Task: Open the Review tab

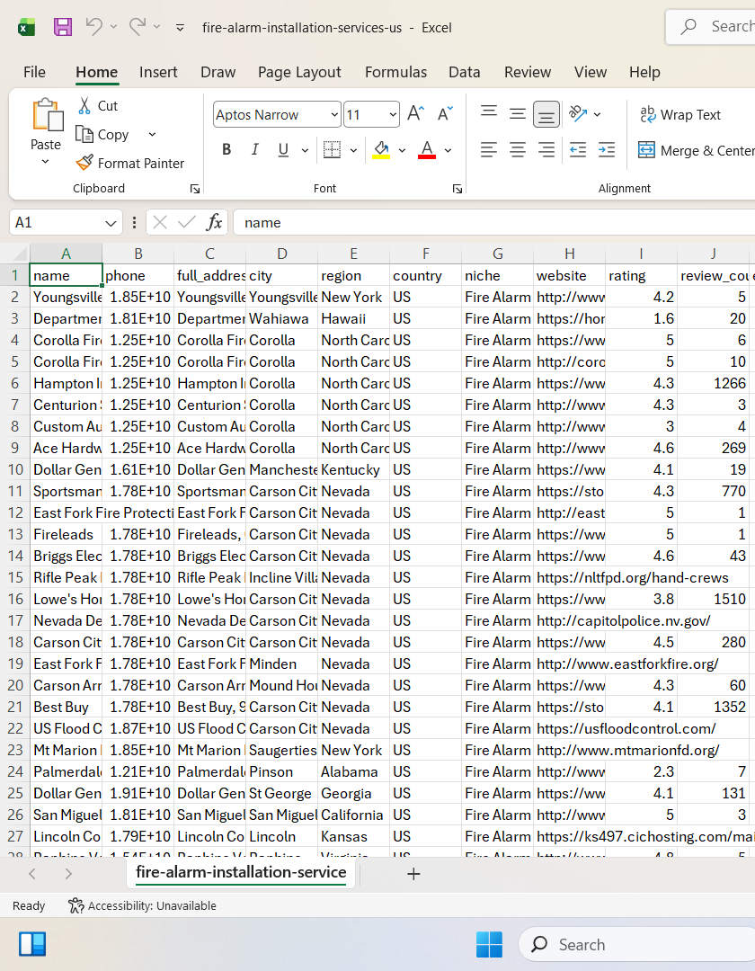Action: [528, 73]
